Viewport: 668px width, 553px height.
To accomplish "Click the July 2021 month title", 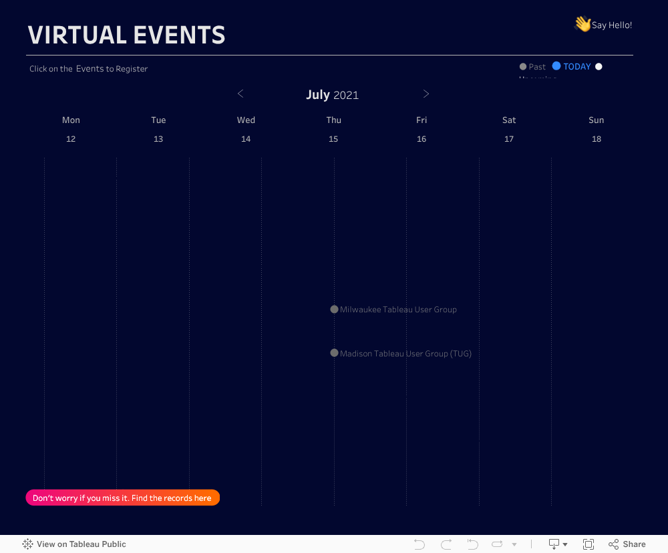I will [x=332, y=95].
